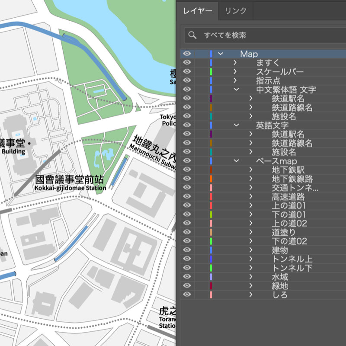This screenshot has width=346, height=346.
Task: Expand the スケールバー sublayer
Action: point(235,71)
